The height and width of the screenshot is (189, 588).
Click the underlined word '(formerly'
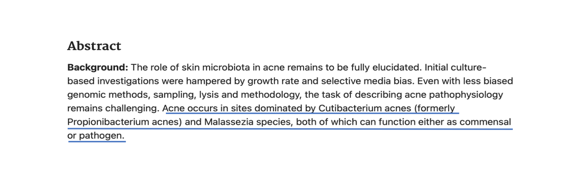click(434, 108)
